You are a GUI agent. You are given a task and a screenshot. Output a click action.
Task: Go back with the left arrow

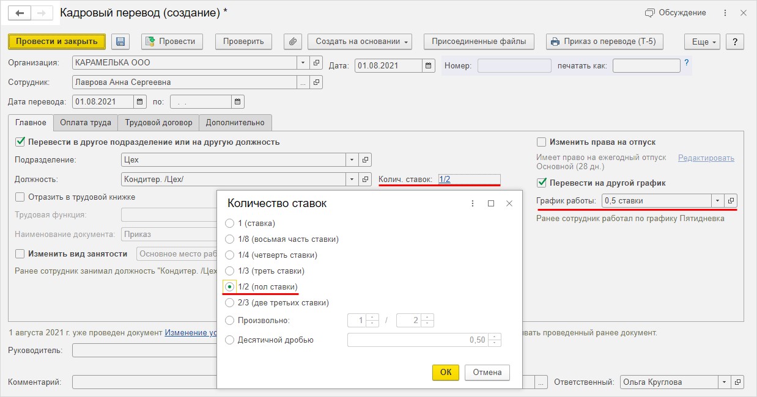point(20,13)
